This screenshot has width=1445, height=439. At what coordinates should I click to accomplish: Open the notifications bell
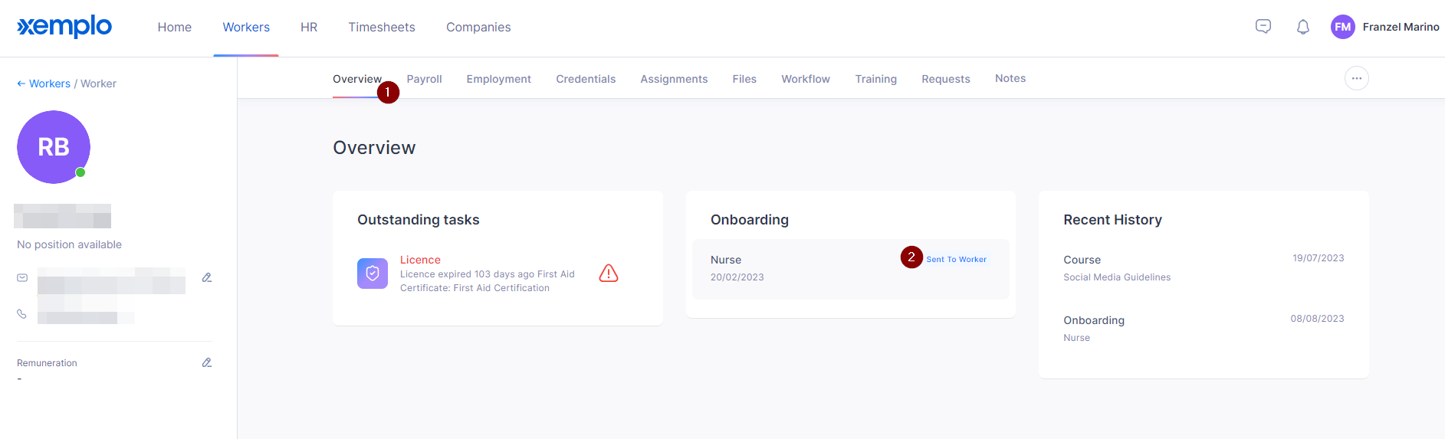click(x=1303, y=28)
